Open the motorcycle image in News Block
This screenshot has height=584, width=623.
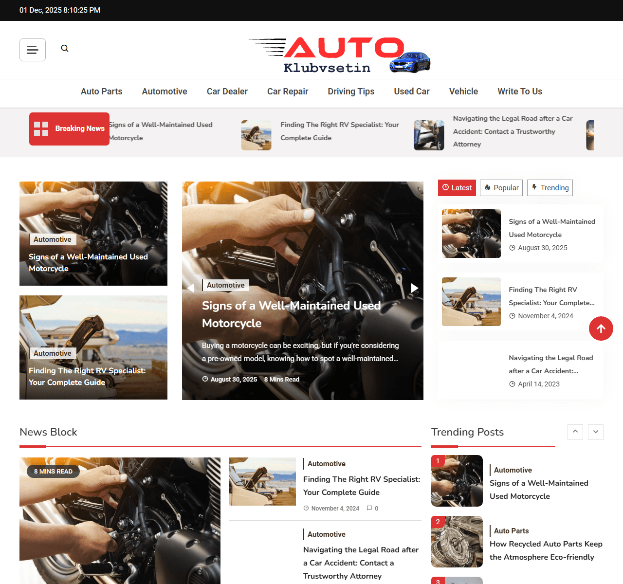[120, 521]
